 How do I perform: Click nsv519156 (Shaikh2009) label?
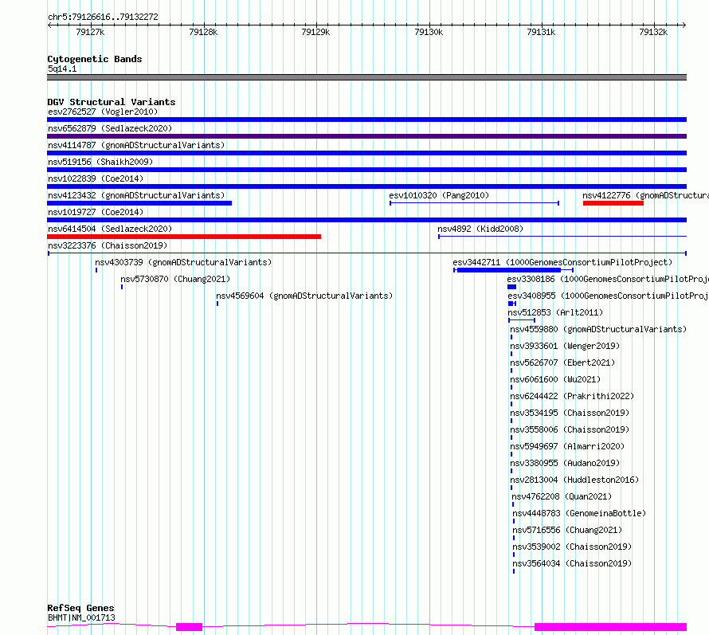click(100, 162)
